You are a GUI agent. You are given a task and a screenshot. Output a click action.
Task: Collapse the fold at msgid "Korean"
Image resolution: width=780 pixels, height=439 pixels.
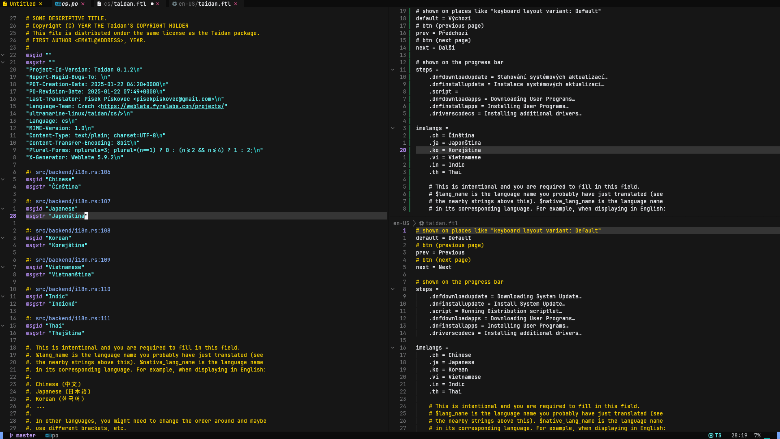tap(3, 238)
